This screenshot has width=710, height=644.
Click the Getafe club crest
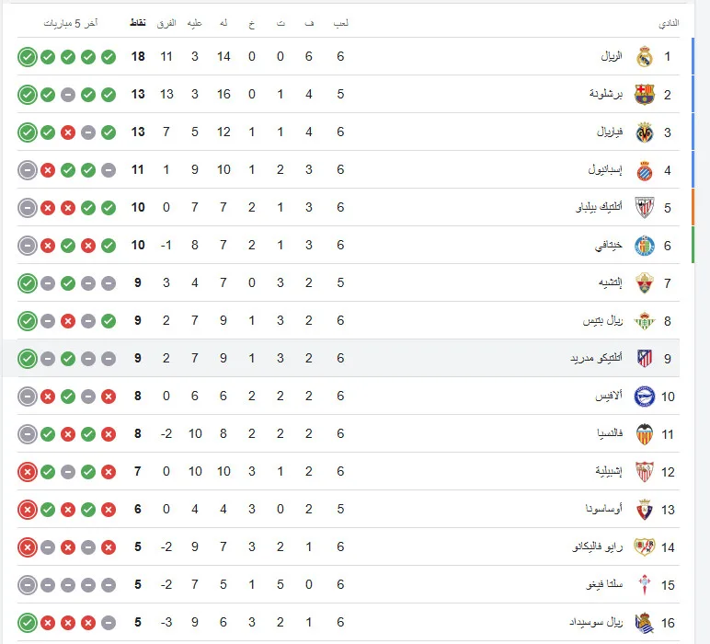[x=644, y=246]
